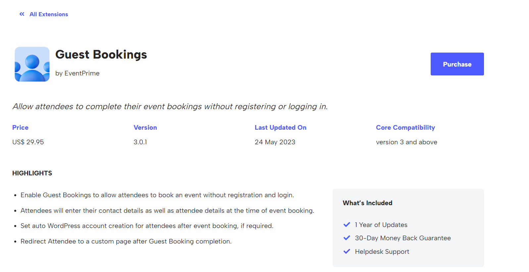Click the Version label heading

point(145,127)
